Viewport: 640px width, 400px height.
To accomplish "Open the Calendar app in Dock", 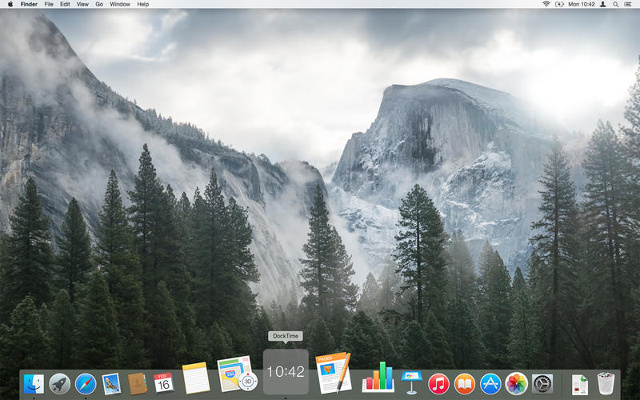I will (x=164, y=383).
